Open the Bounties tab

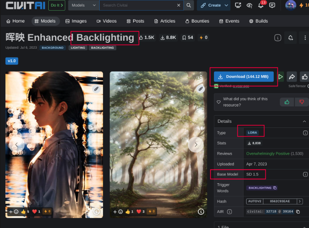pos(197,21)
